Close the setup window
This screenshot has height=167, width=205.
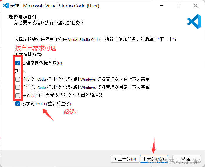pos(196,6)
